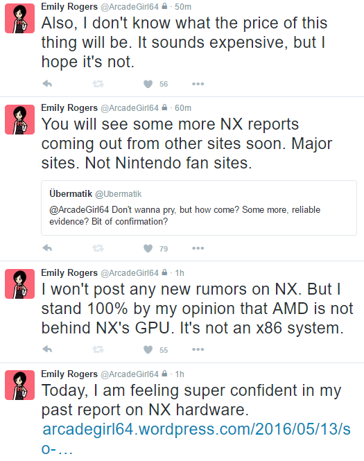Like the tweet with 55 likes
The width and height of the screenshot is (364, 461).
tap(148, 349)
